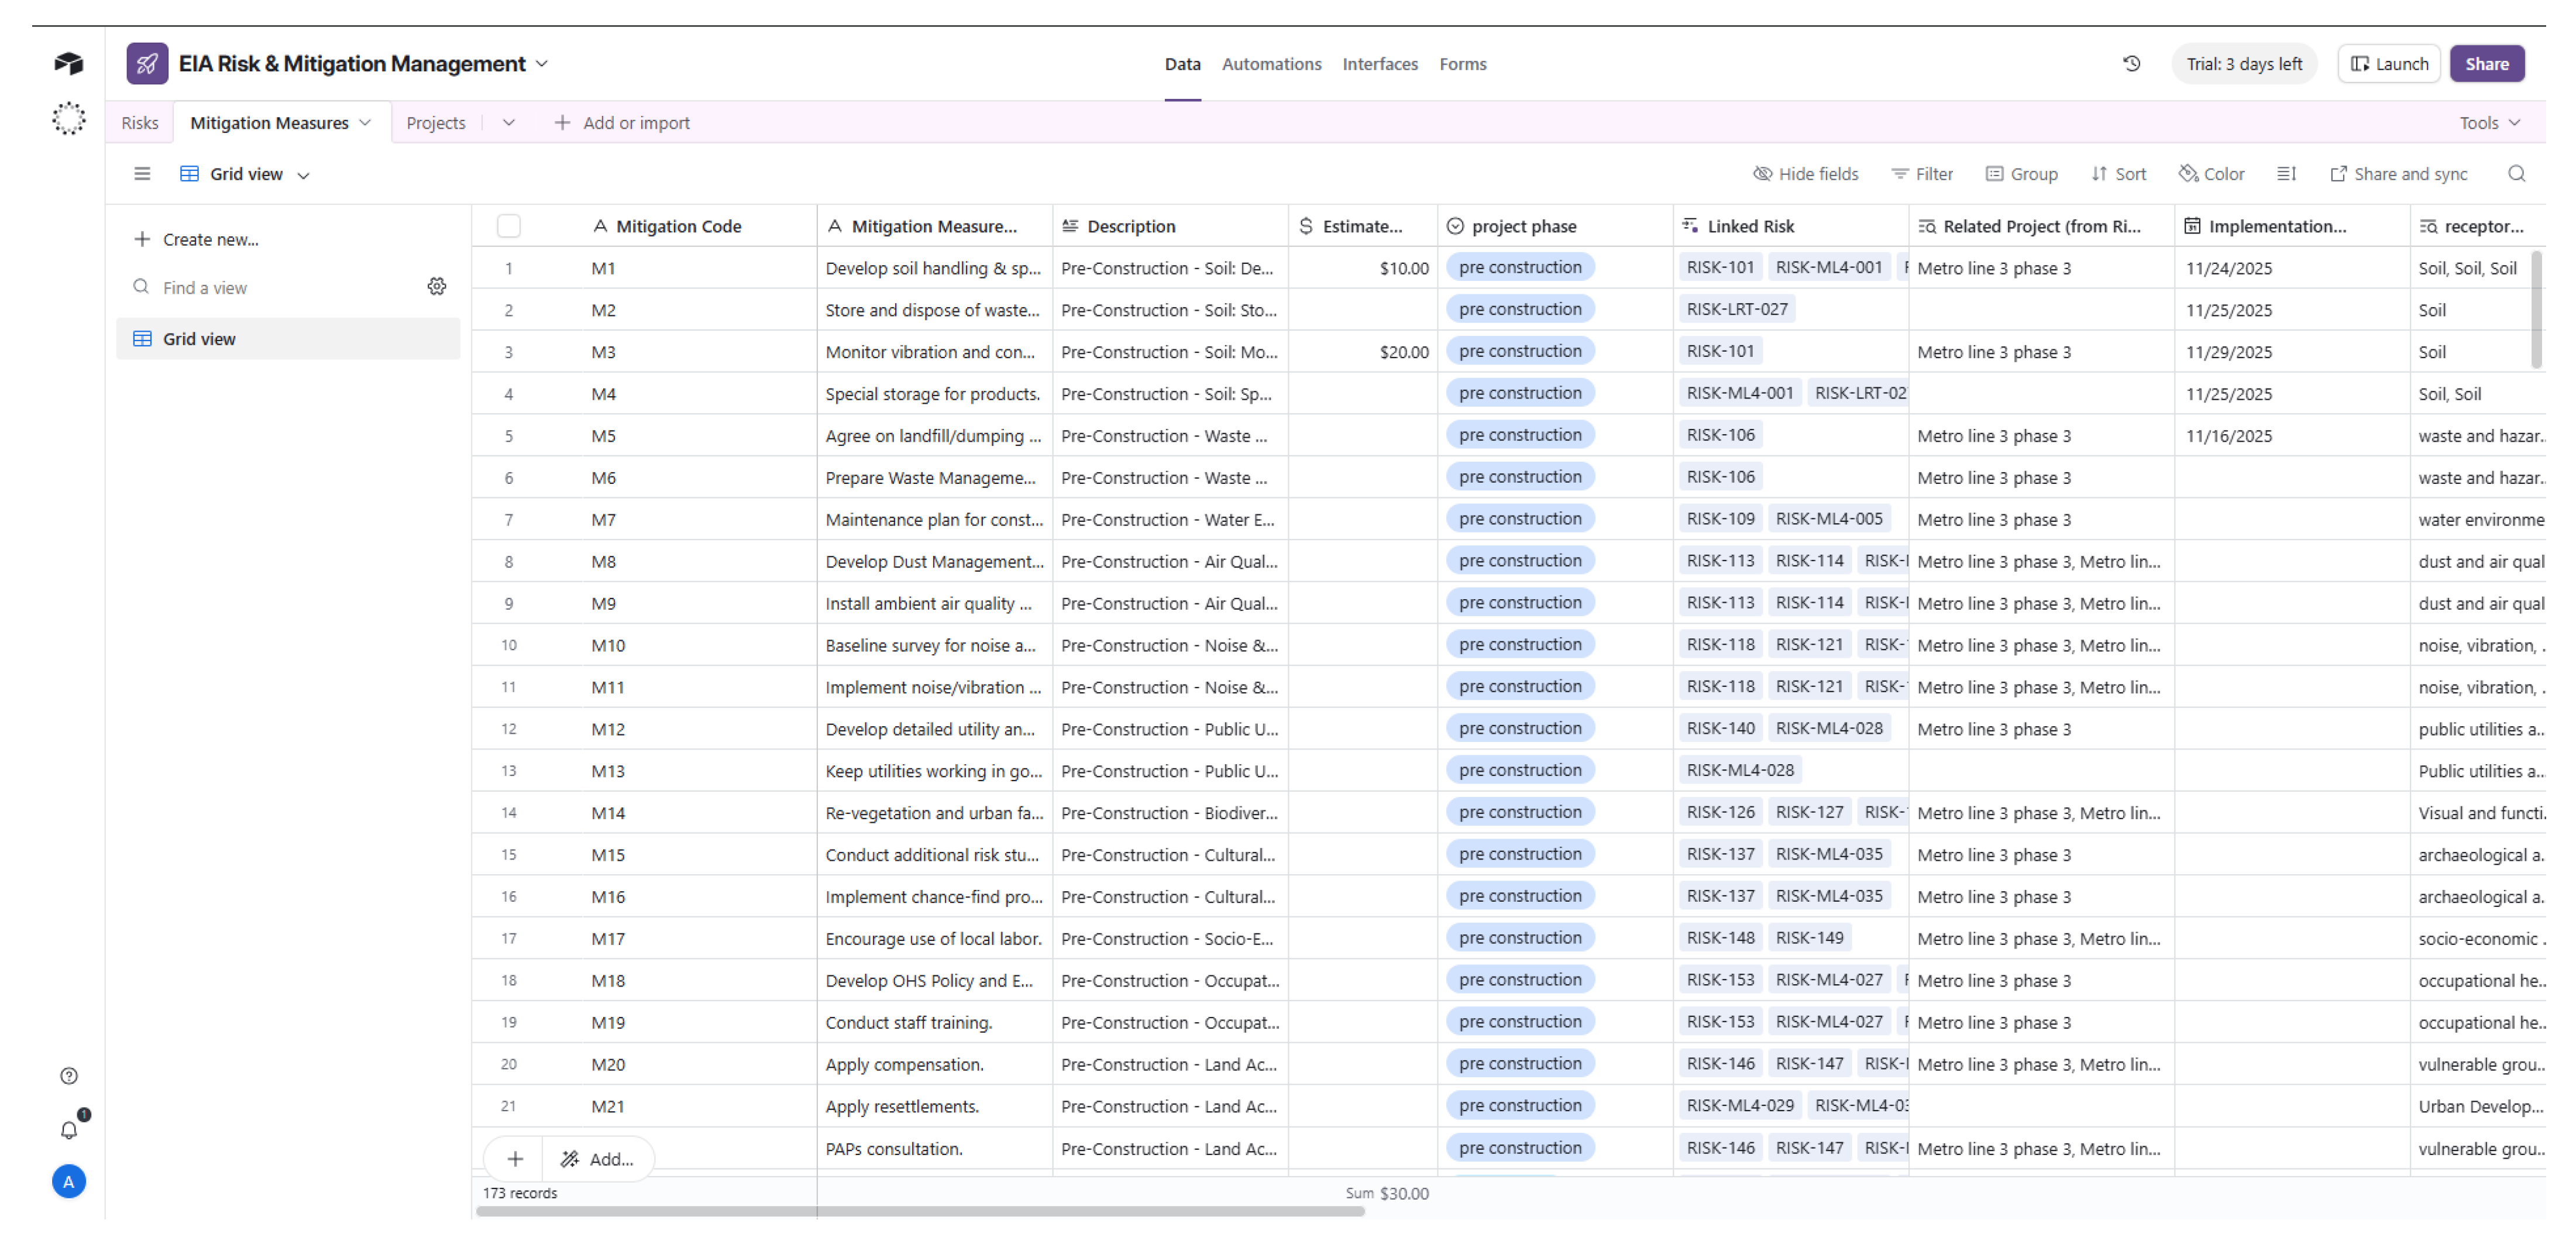Open base history clock icon
The height and width of the screenshot is (1244, 2576).
pyautogui.click(x=2131, y=64)
